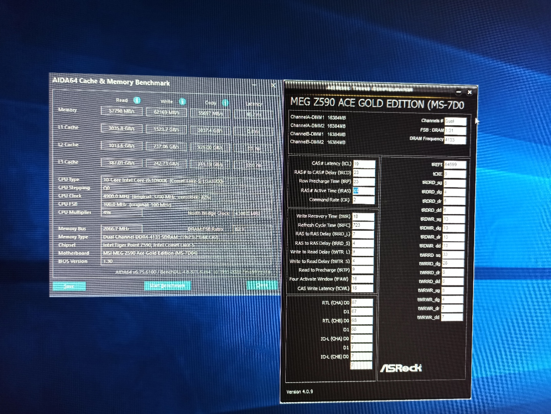Image resolution: width=551 pixels, height=414 pixels.
Task: Click the tWRWR_sg field
Action: tap(453, 290)
